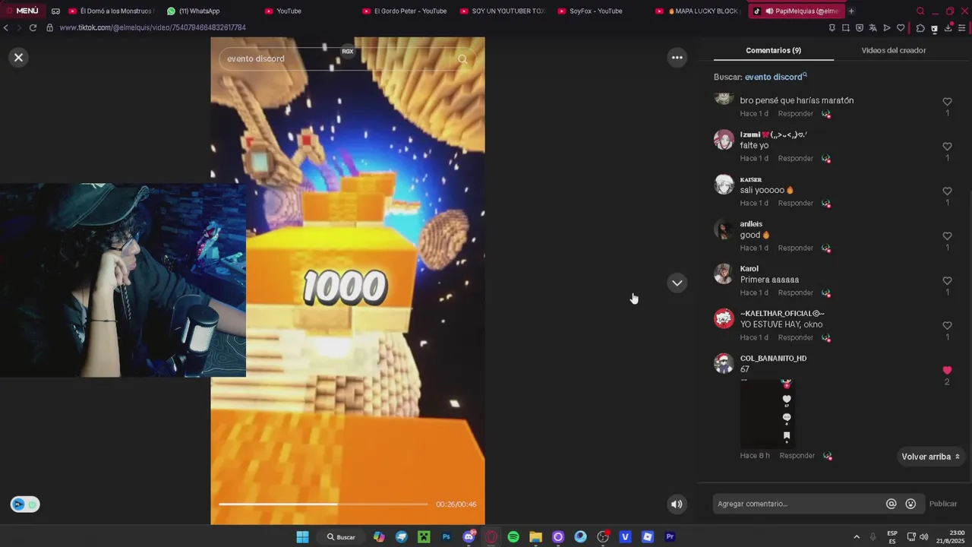Click the Agregar comentario input field

click(797, 504)
